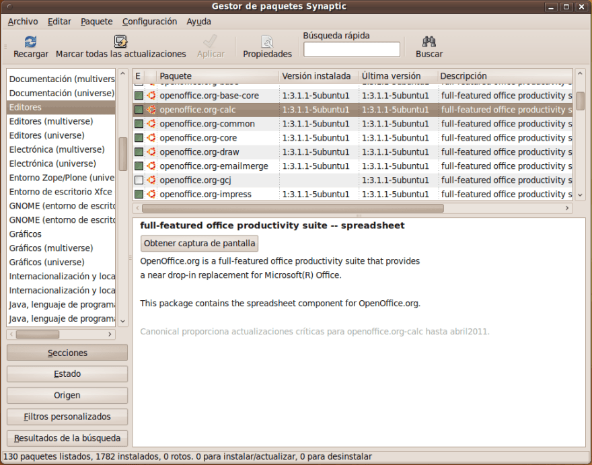Toggle status box for openoffice.org-emailmerge

139,166
